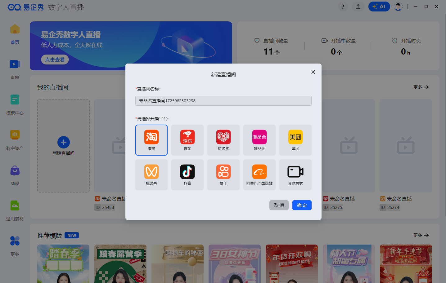
Task: Open the 踏春露营季 template thumbnail
Action: click(x=120, y=264)
